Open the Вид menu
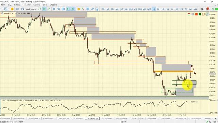The image size is (218, 123). tap(10, 5)
